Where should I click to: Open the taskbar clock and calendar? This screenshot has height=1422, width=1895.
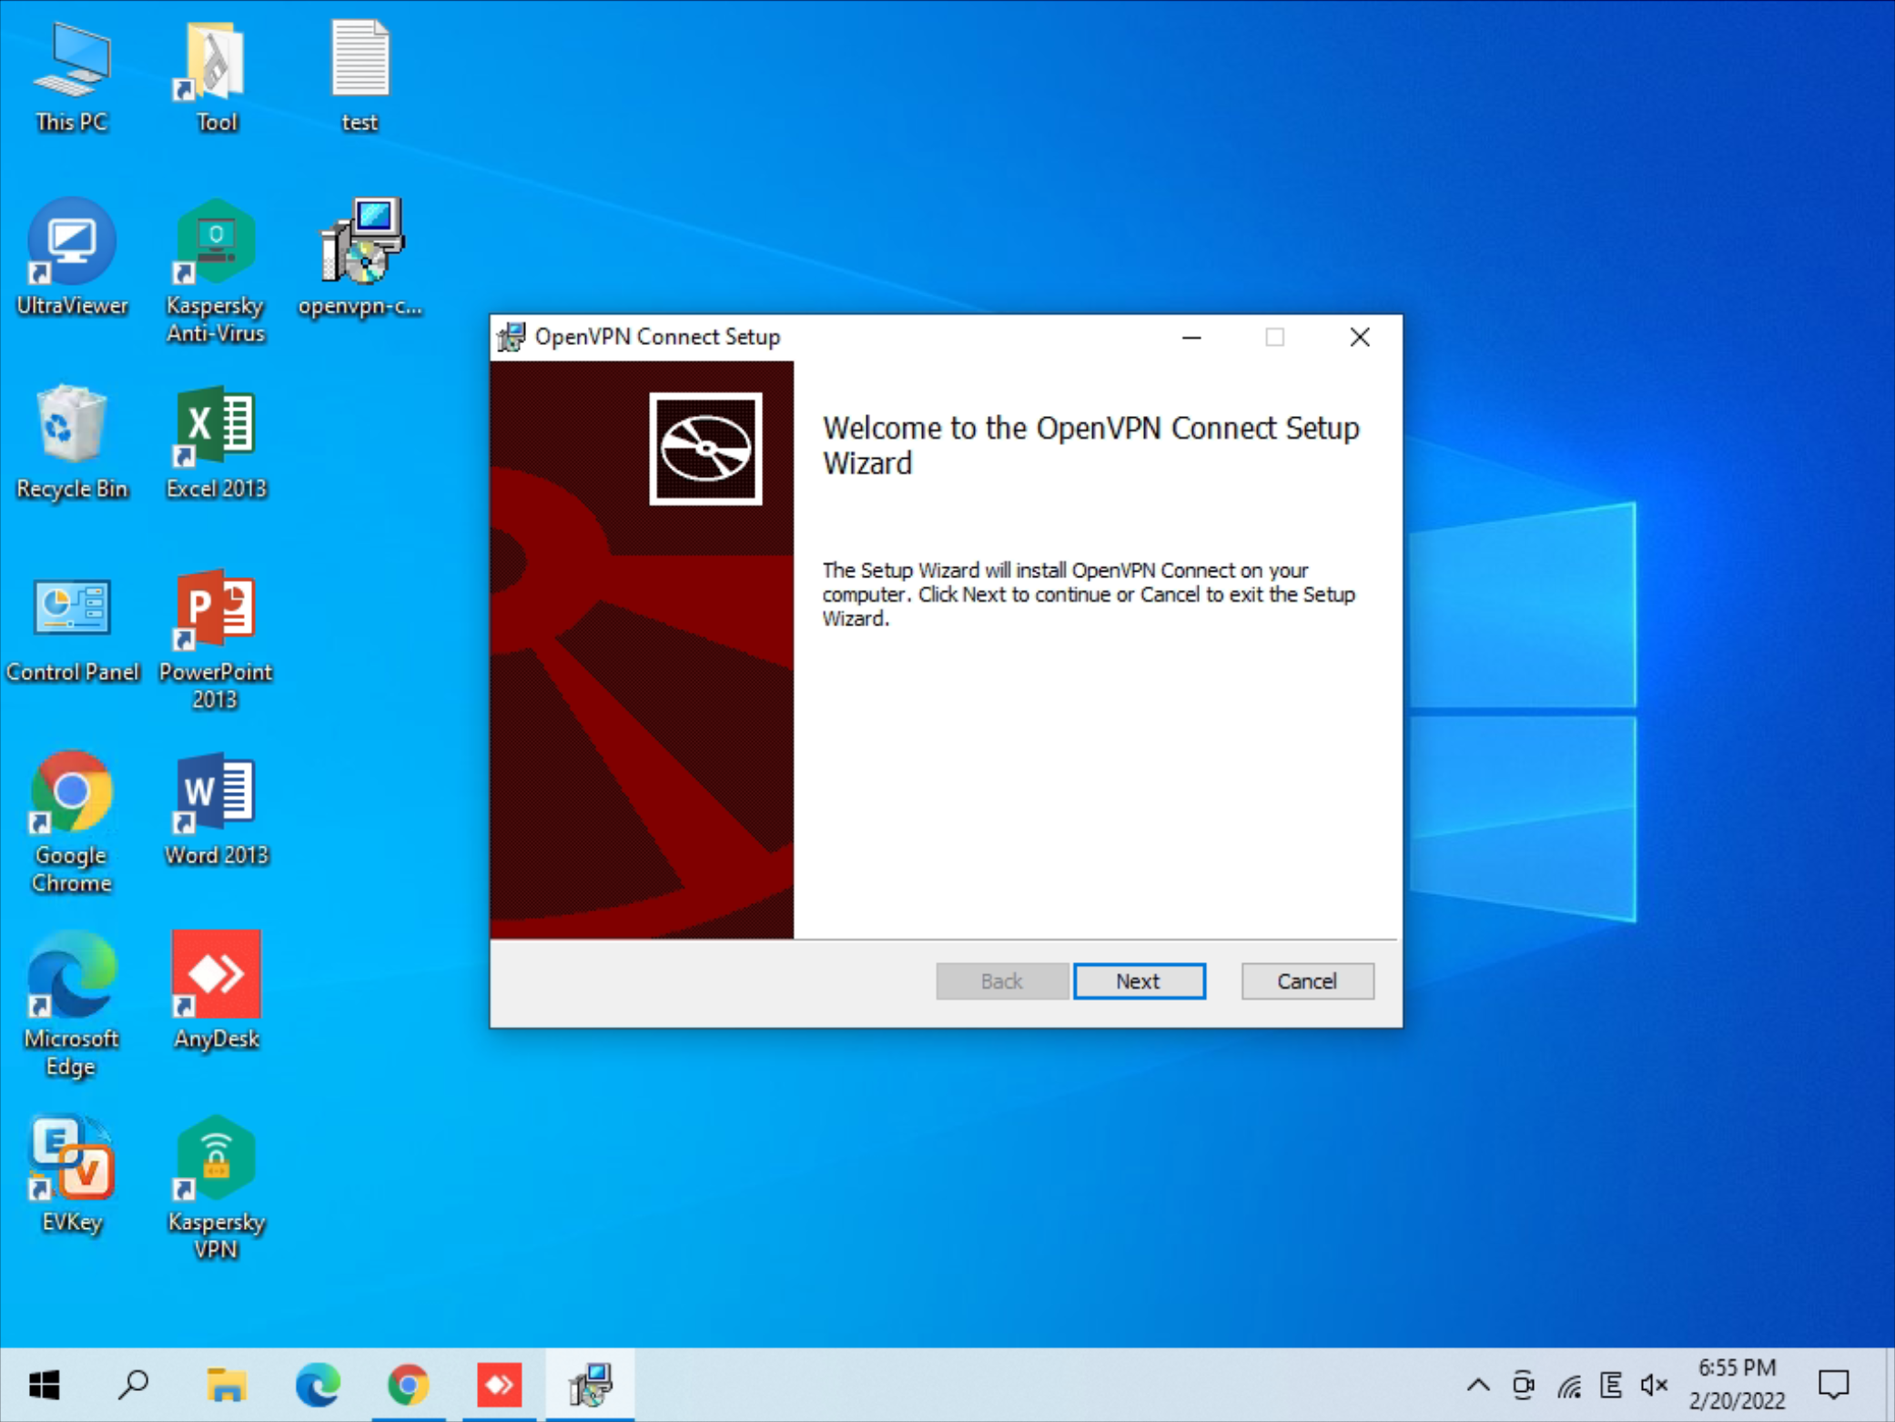(1737, 1385)
